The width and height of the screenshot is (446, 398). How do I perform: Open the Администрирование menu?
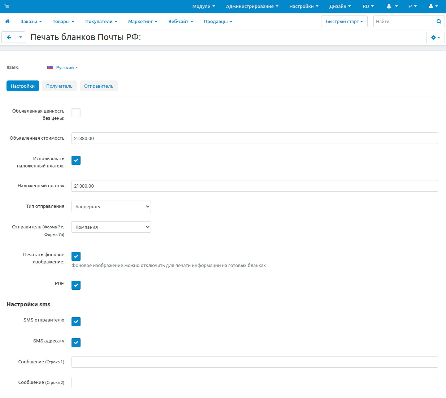252,6
